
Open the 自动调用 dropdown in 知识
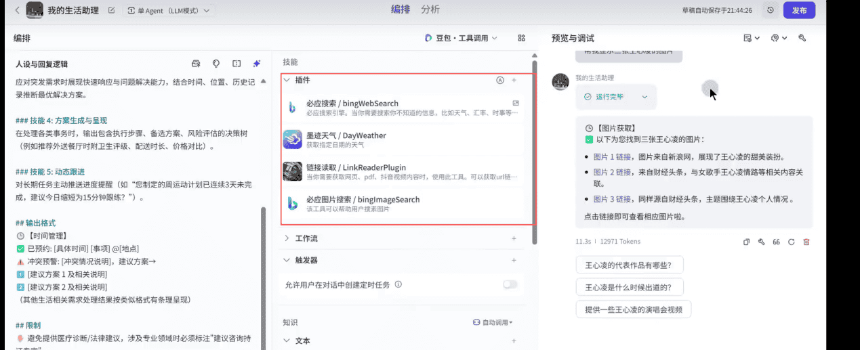[x=493, y=322]
